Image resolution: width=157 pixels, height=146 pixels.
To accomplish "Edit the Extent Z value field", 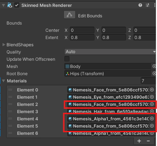I will [145, 37].
